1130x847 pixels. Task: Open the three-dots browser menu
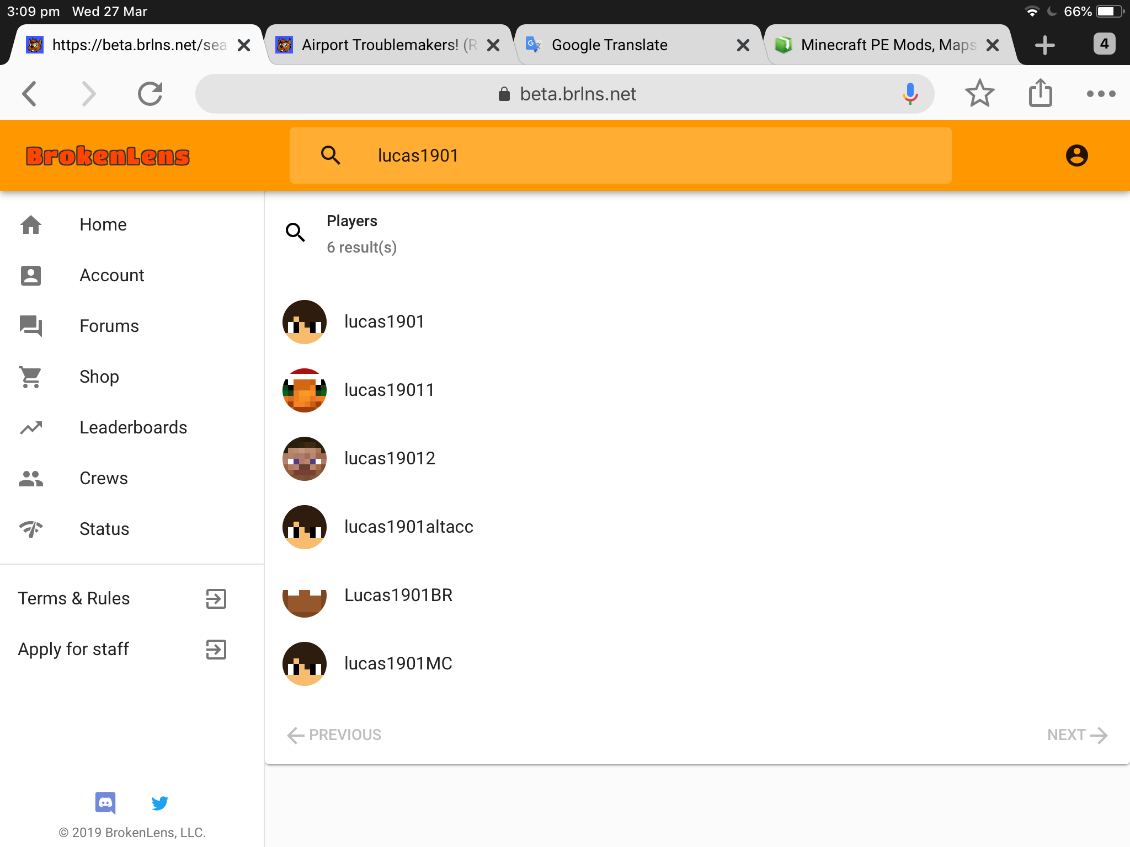click(1101, 94)
